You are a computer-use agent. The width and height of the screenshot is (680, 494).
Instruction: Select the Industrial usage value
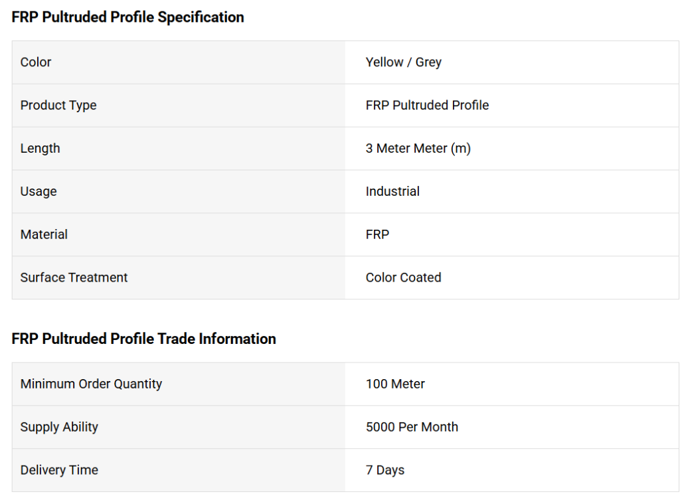point(392,192)
